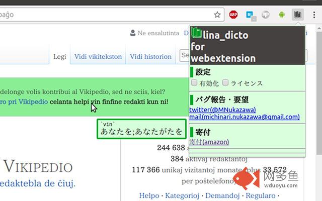
Task: Click the Helpo link
Action: (x=149, y=195)
